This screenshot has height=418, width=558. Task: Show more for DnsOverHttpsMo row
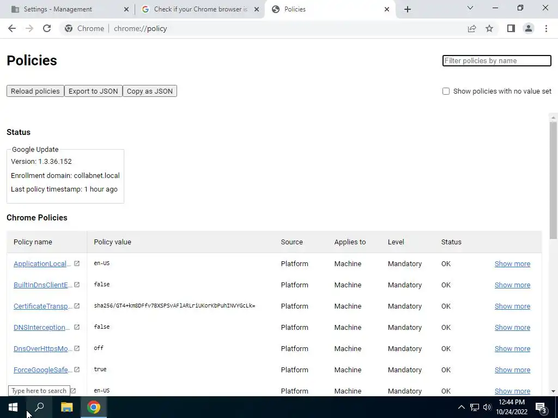point(512,349)
